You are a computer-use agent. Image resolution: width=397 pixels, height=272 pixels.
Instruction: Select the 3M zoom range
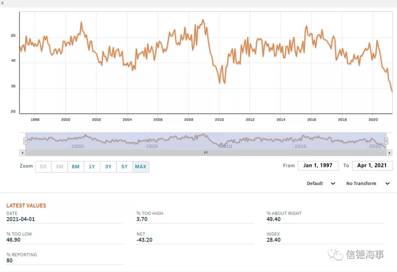(60, 167)
